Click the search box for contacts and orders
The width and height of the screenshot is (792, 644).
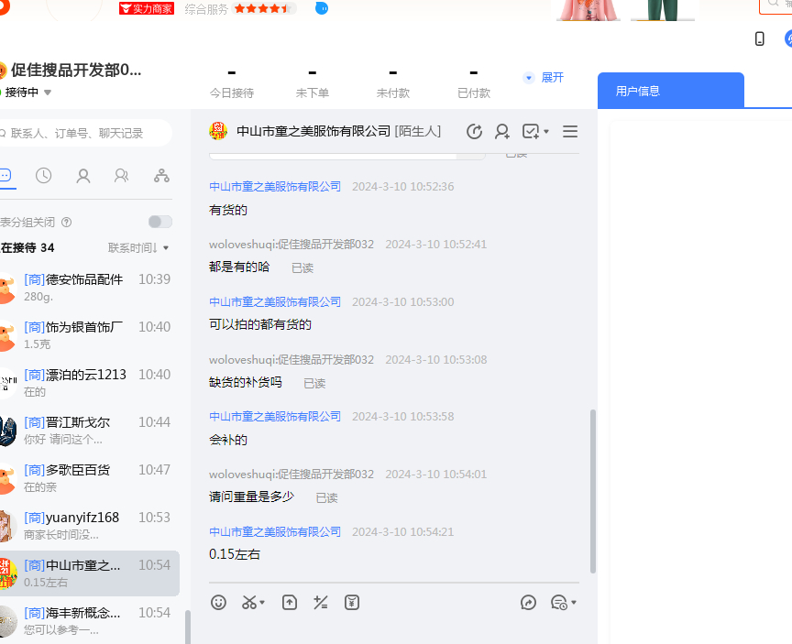click(x=87, y=133)
